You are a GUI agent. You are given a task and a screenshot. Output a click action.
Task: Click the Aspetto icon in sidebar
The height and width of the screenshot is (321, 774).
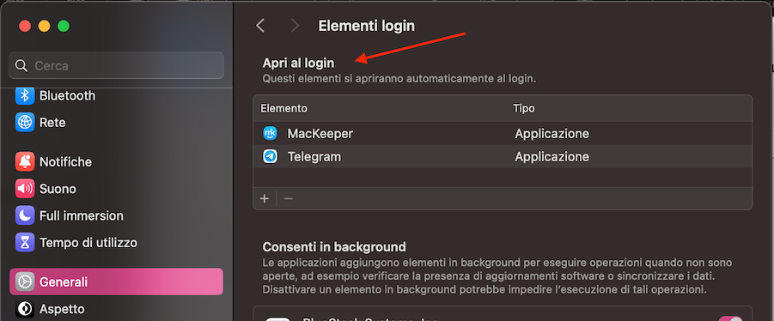25,309
